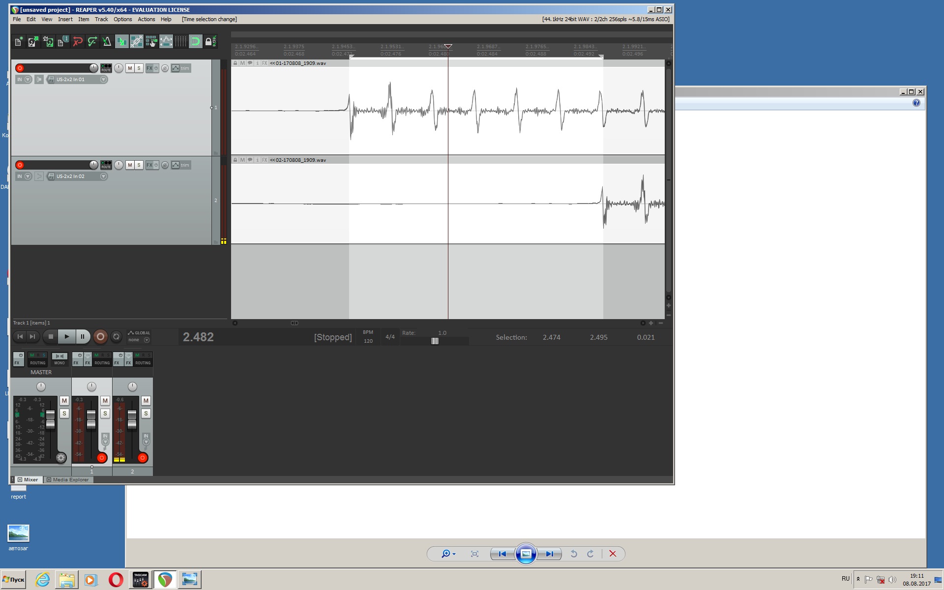Click the playback Rate slider handle
Viewport: 944px width, 590px height.
click(435, 341)
